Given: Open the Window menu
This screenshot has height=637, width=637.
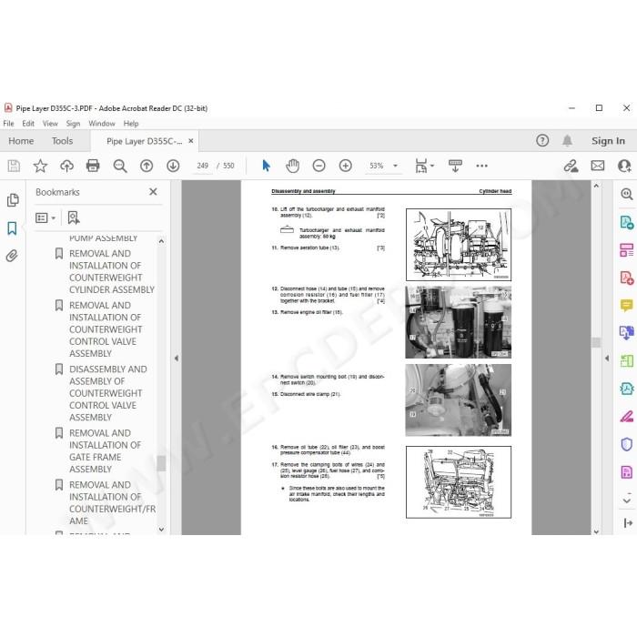Looking at the screenshot, I should tap(102, 124).
